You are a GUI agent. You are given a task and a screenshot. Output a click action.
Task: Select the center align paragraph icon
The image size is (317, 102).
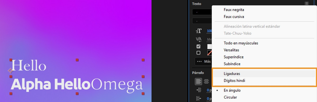(x=207, y=81)
